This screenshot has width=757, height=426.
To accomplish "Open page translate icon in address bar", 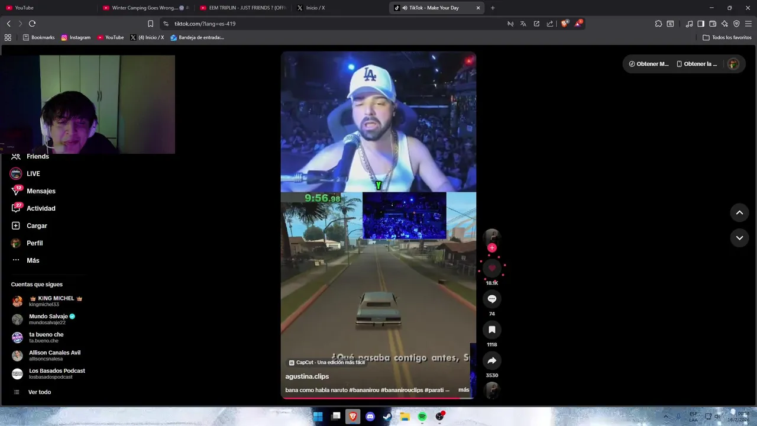I will tap(523, 24).
